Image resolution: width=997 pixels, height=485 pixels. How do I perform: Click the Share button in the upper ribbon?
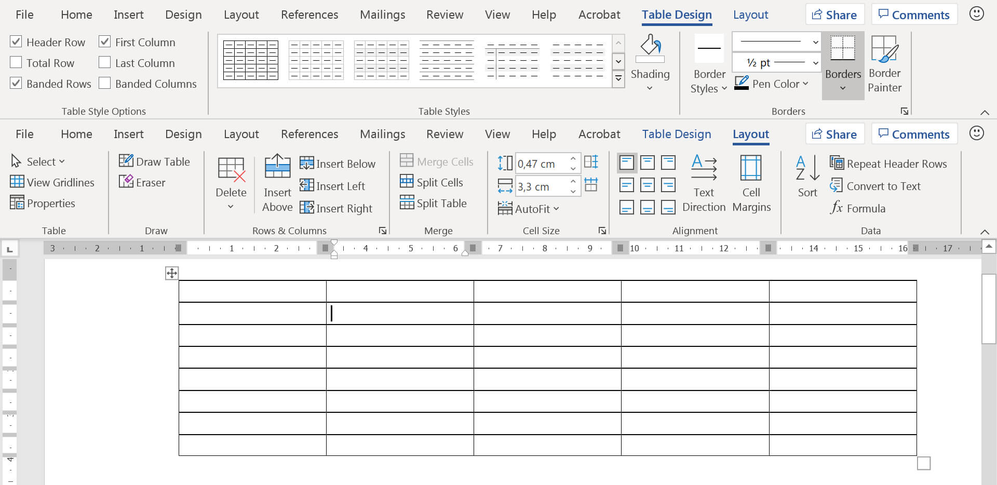tap(834, 15)
